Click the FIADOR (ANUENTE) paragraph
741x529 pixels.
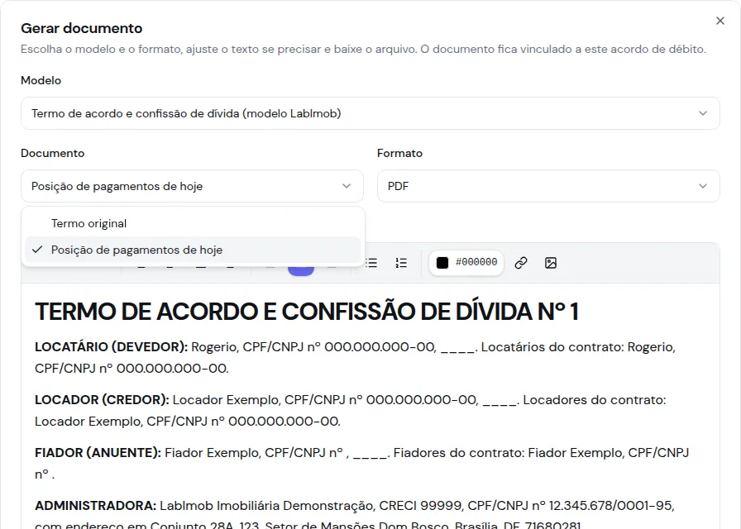point(362,464)
